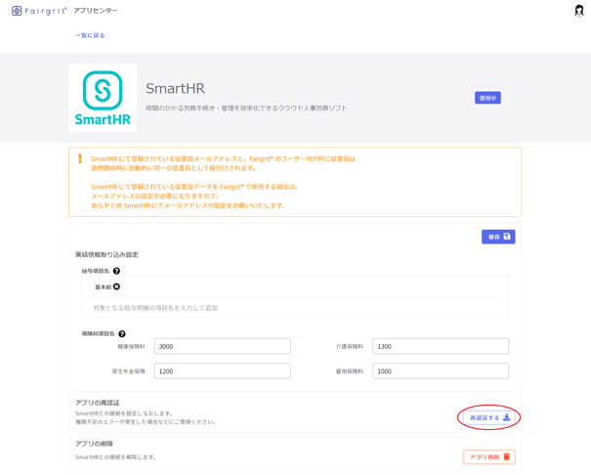The width and height of the screenshot is (591, 475).
Task: Open the user avatar profile menu
Action: (578, 11)
